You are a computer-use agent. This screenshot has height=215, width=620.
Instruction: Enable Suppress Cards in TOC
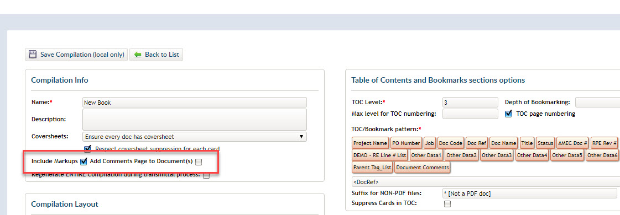447,203
